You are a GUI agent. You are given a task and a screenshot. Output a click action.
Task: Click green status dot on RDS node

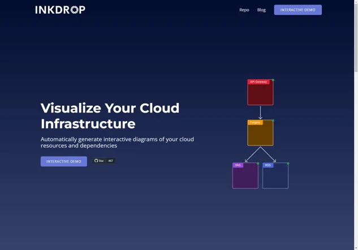point(288,163)
